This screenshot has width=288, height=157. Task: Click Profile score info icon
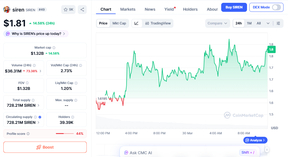pyautogui.click(x=28, y=134)
